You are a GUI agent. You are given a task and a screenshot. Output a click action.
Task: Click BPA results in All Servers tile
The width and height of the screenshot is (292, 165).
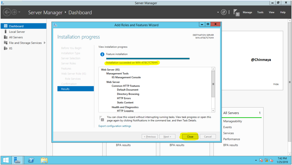pos(231,145)
